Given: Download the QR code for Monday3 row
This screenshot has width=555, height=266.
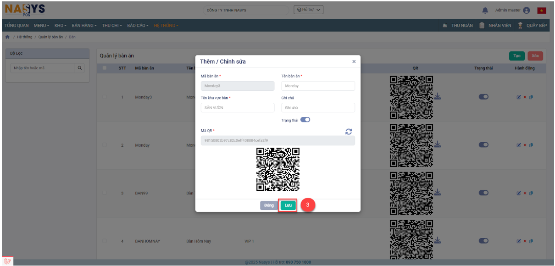Looking at the screenshot, I should tap(438, 97).
